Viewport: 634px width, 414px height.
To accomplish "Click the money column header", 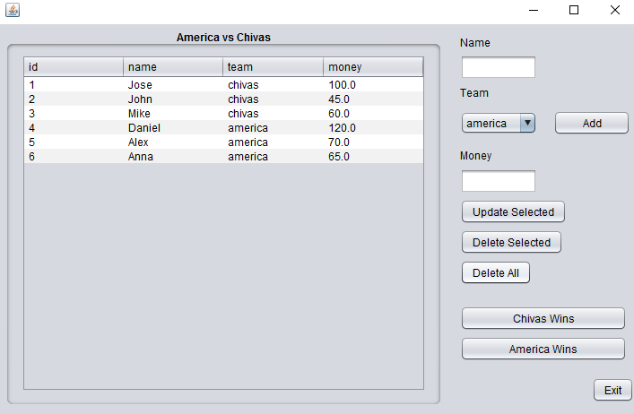I will tap(373, 67).
